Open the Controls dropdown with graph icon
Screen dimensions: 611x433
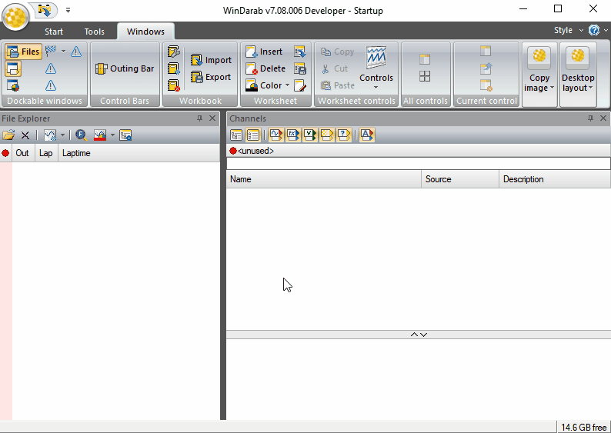coord(376,68)
